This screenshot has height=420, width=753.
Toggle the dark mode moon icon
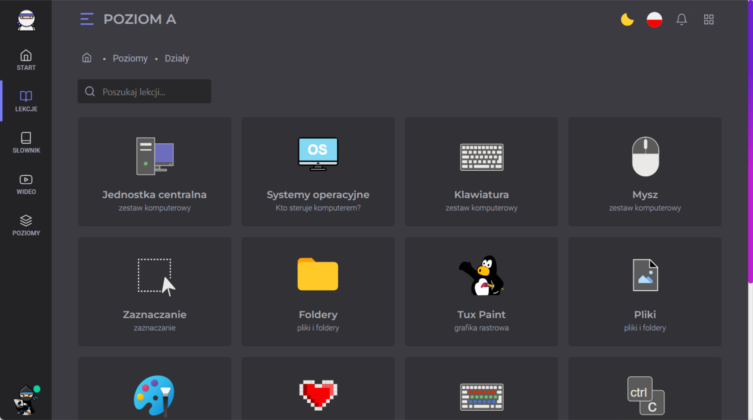click(627, 20)
